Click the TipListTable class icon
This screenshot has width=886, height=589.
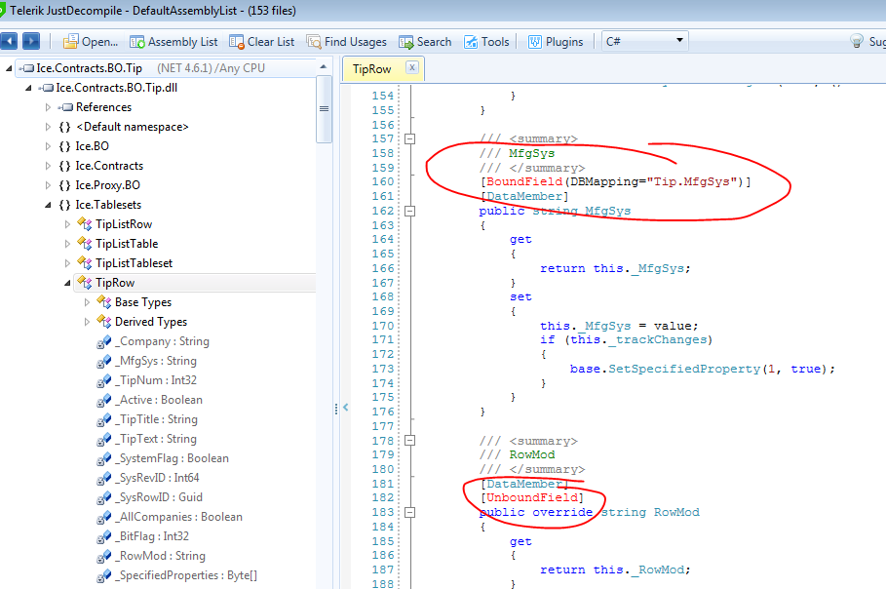[x=85, y=244]
